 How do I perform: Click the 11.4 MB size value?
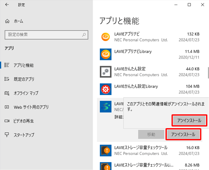tap(192, 52)
